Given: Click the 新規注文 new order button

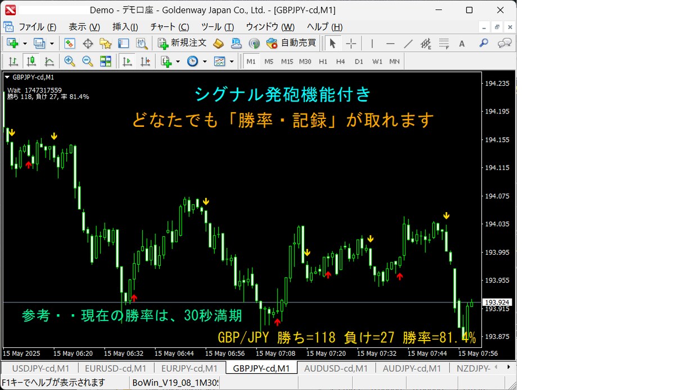Looking at the screenshot, I should (x=182, y=43).
